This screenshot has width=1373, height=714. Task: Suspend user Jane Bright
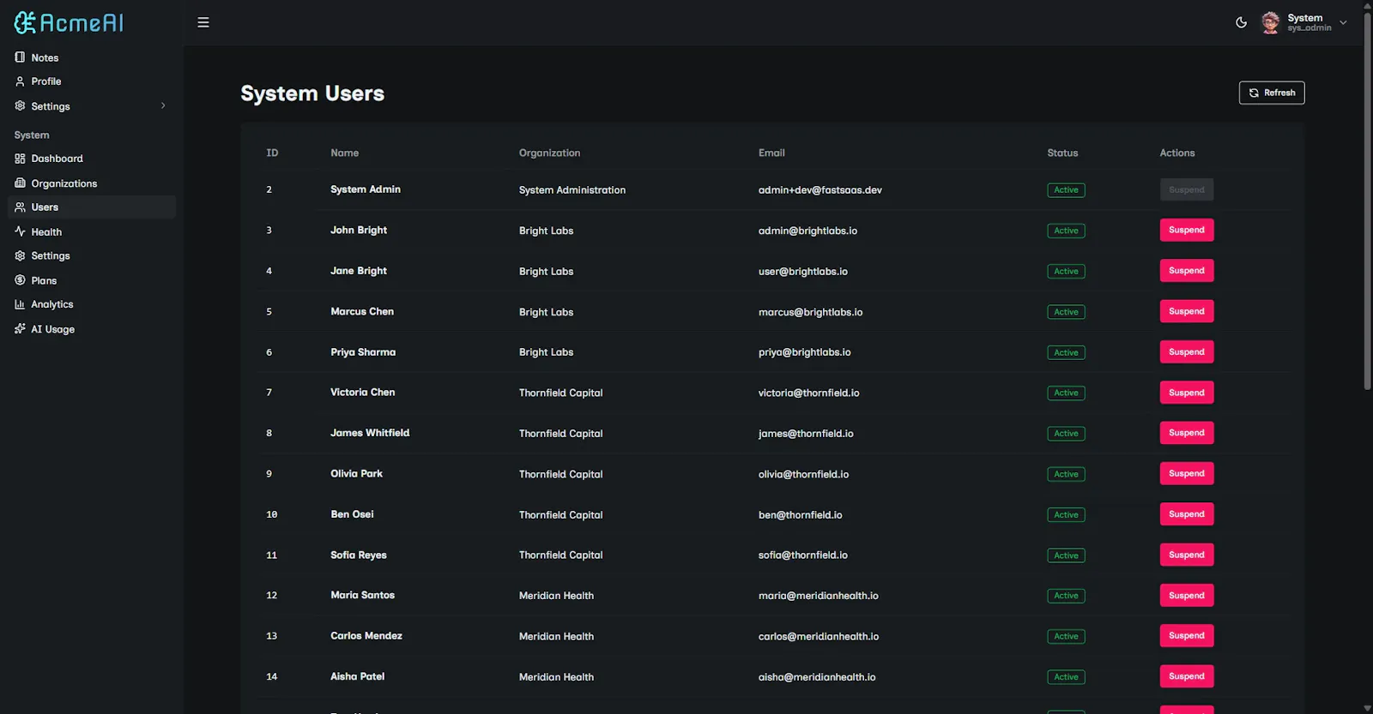pos(1186,271)
